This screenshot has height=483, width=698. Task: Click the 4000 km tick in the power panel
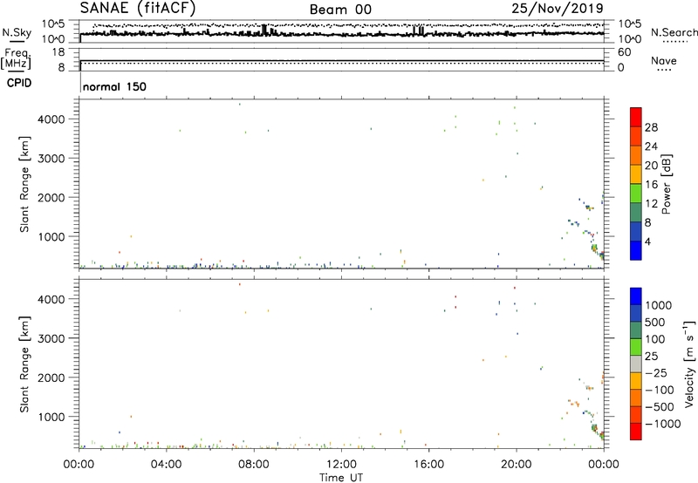[x=51, y=119]
